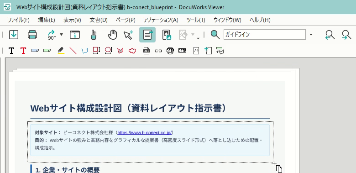Click the search field containing ガイドライン
Viewport: 356px width, 173px height.
tap(265, 35)
